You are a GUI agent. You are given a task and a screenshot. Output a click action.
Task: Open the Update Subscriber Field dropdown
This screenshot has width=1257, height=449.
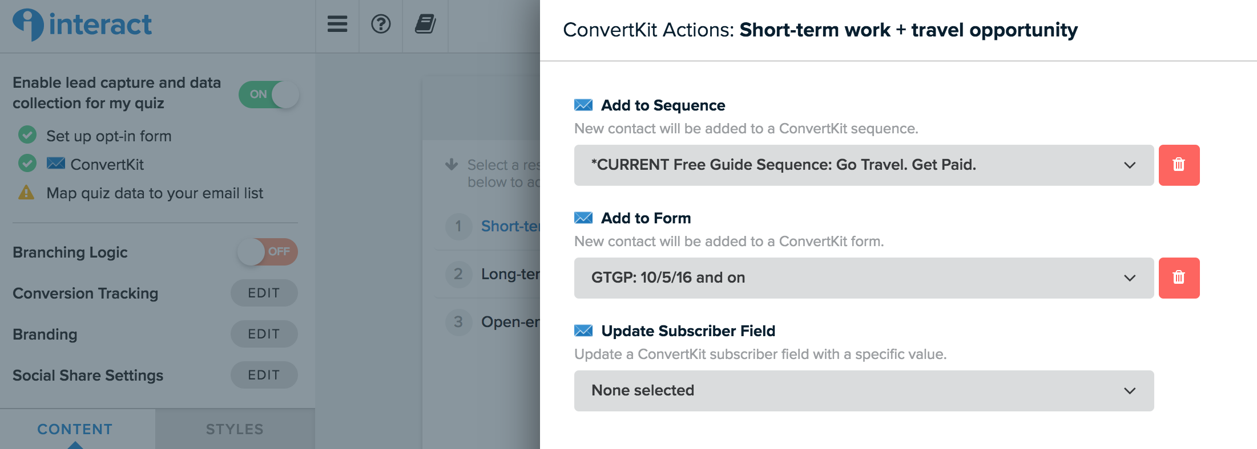click(x=864, y=391)
